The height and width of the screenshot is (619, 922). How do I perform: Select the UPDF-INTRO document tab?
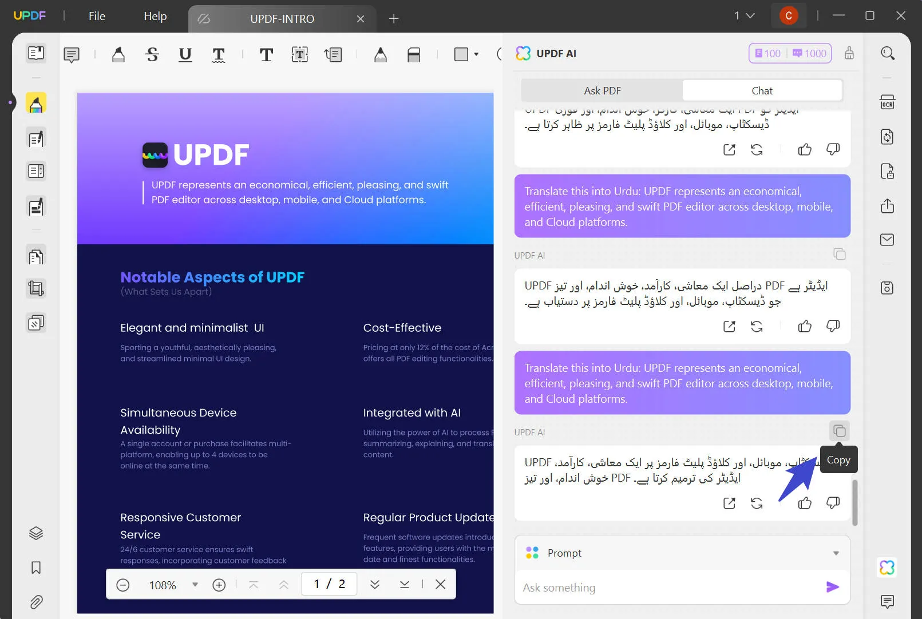282,19
